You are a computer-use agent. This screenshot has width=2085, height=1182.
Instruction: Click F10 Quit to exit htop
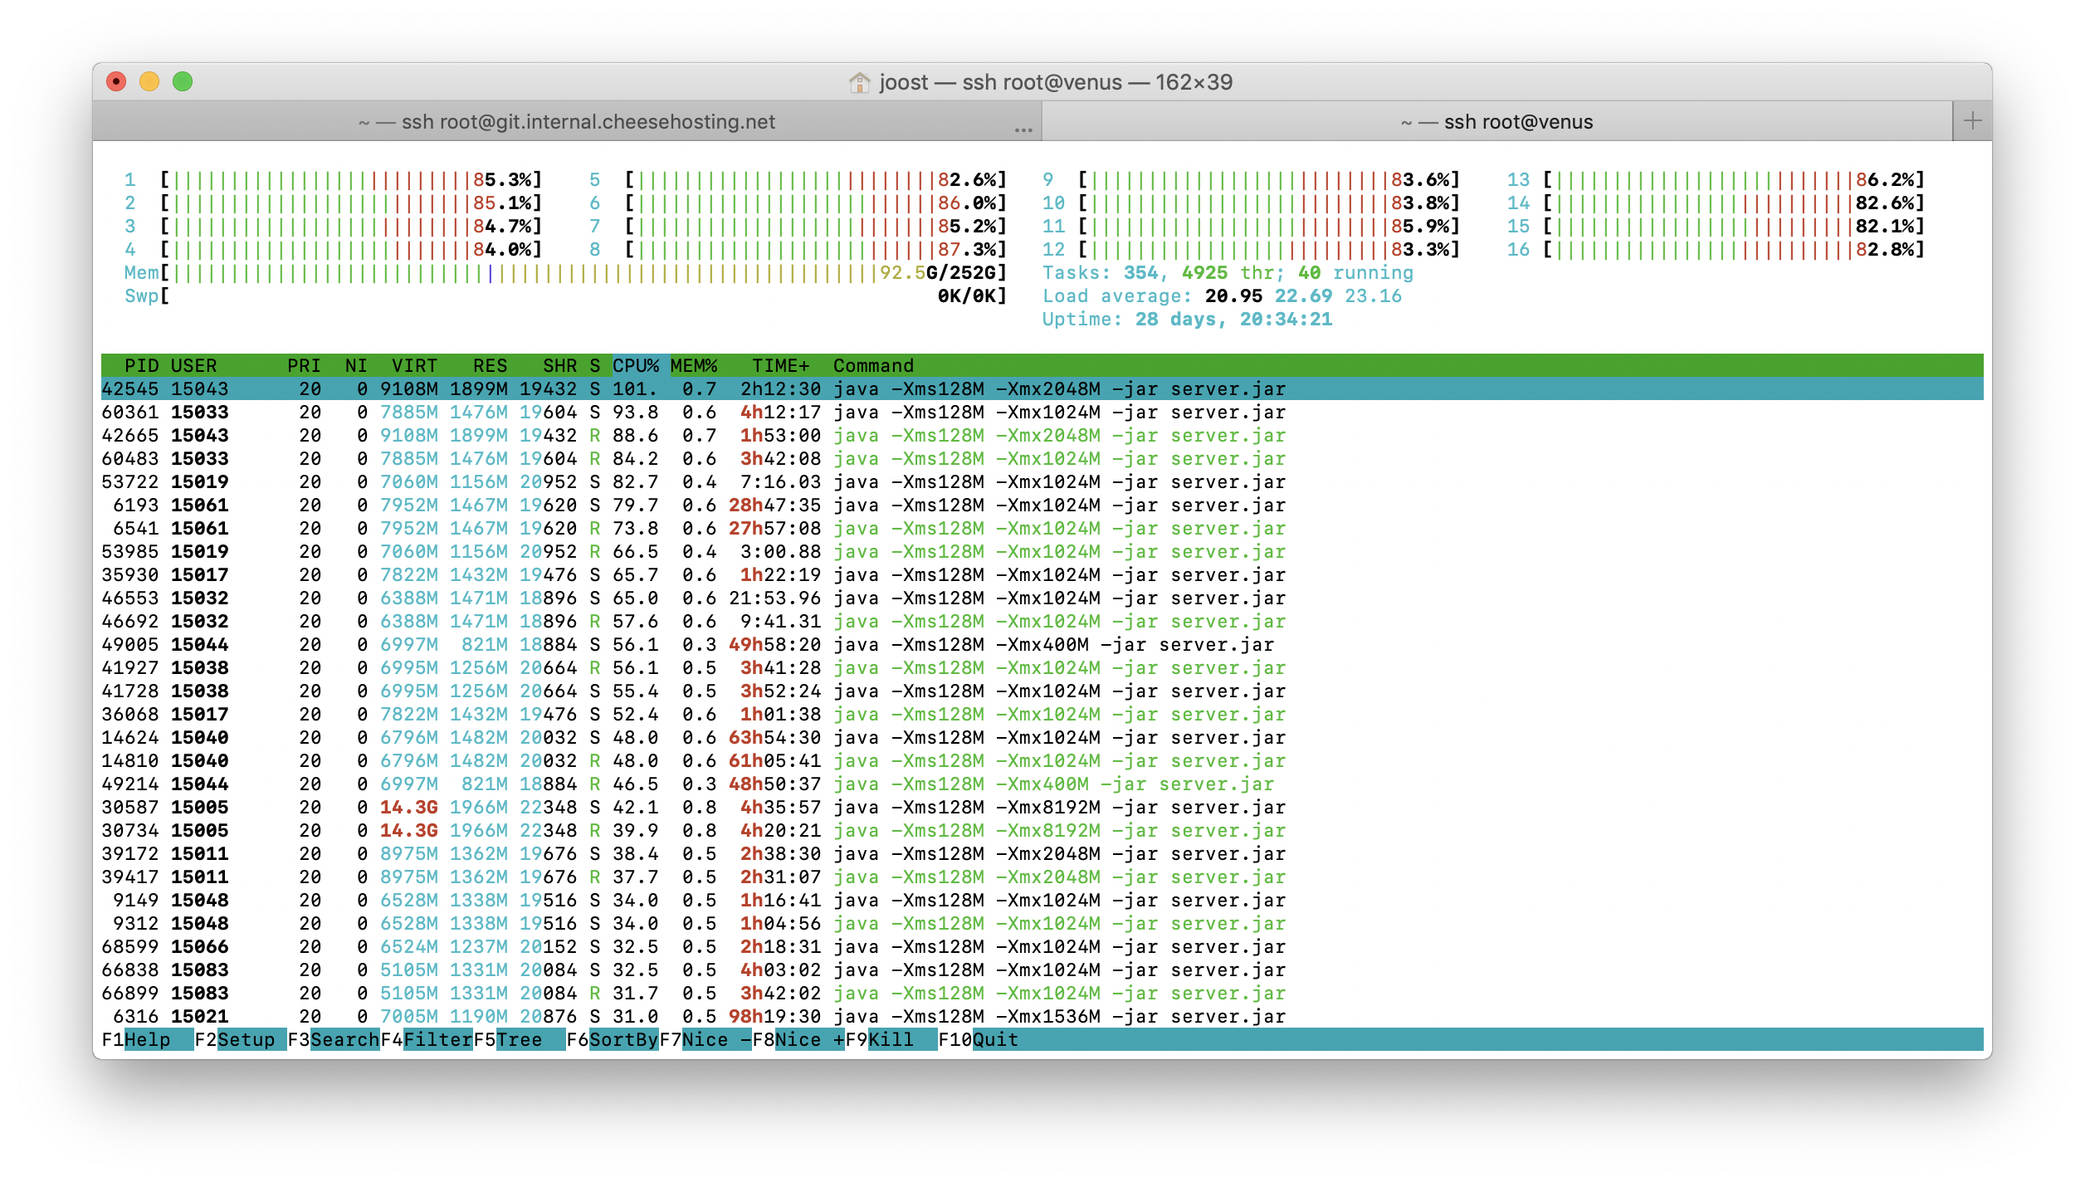click(x=994, y=1039)
